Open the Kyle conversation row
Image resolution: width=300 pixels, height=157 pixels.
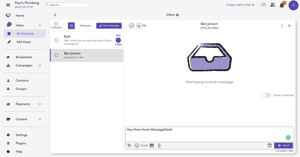click(87, 40)
